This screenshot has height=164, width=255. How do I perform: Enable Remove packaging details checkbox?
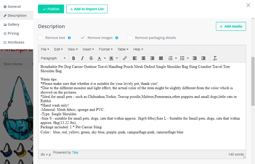pos(130,38)
